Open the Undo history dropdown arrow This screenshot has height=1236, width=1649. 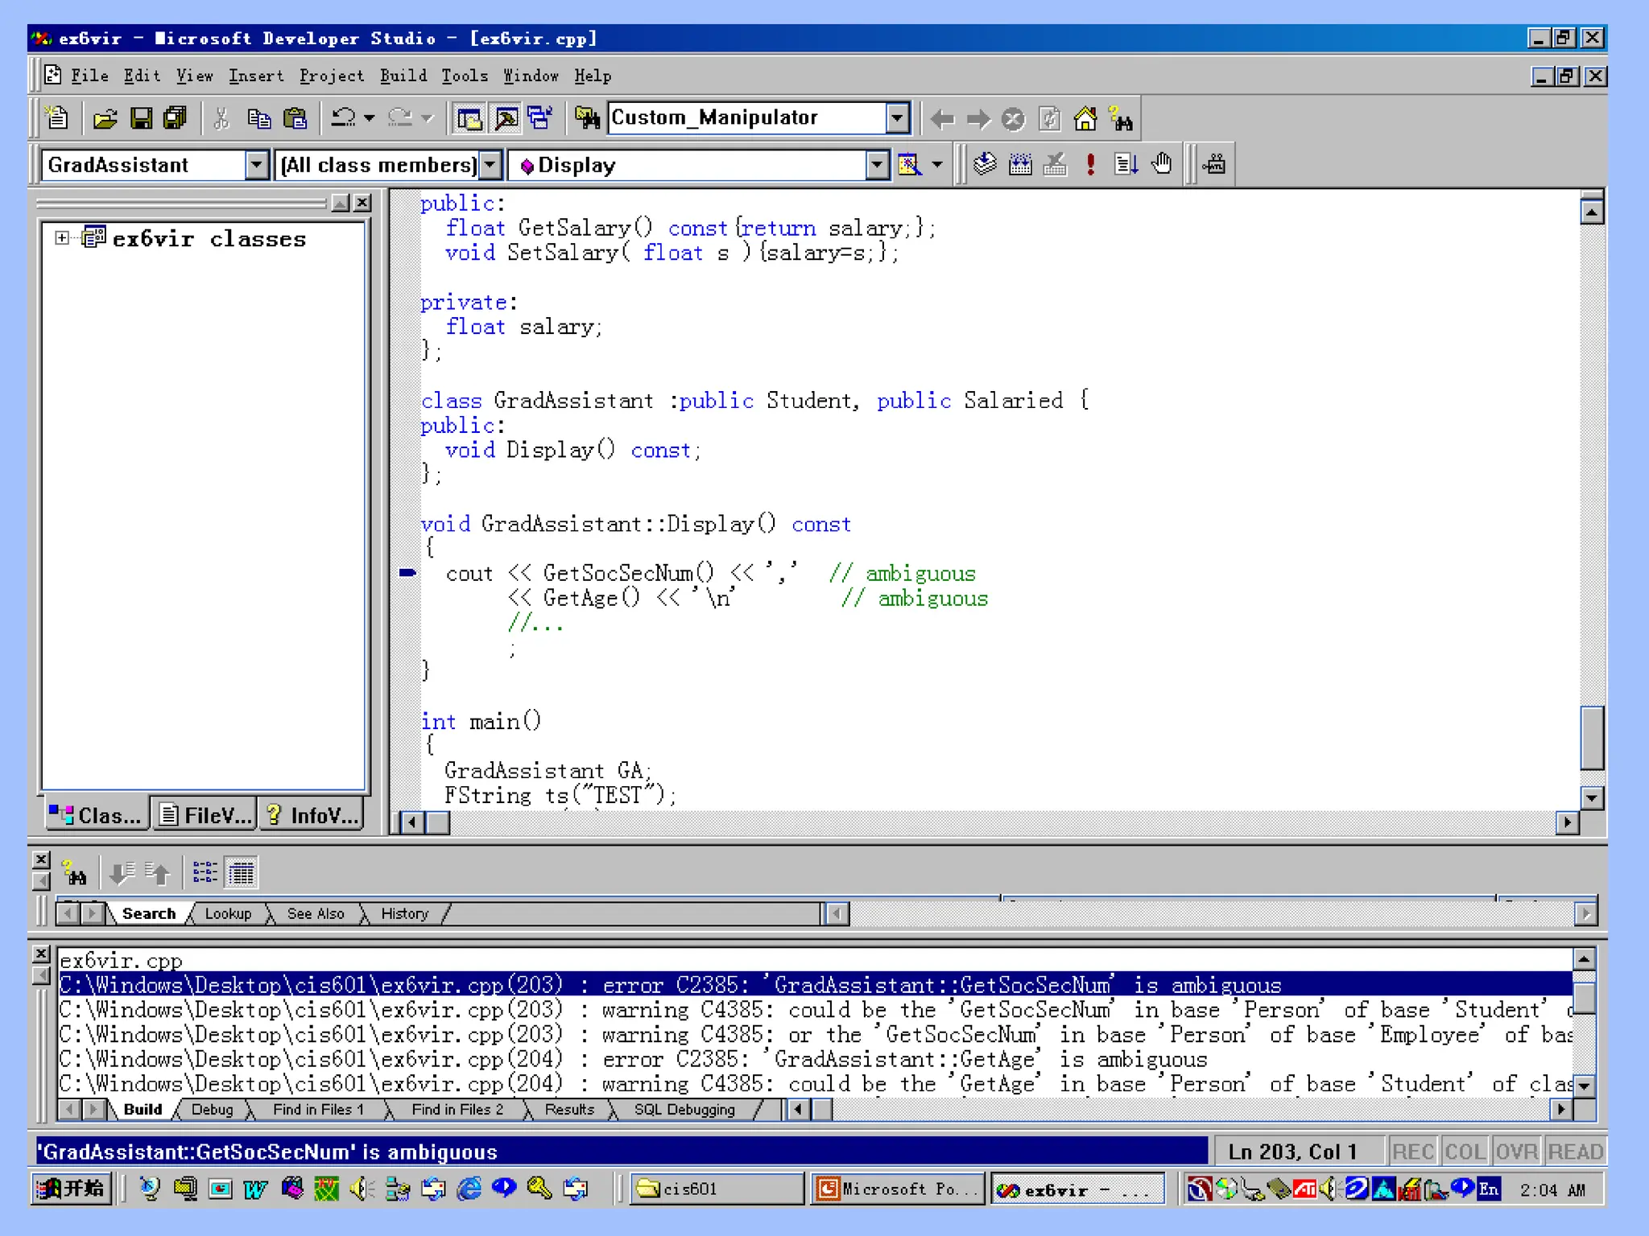[370, 119]
